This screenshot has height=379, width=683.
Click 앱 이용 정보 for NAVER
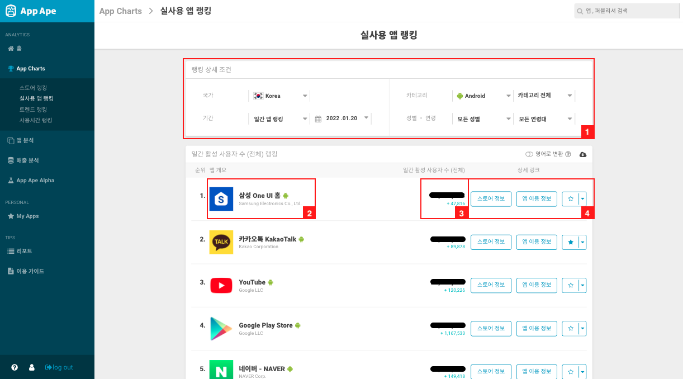coord(537,372)
